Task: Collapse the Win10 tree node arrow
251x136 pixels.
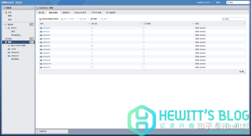Action: pos(6,28)
